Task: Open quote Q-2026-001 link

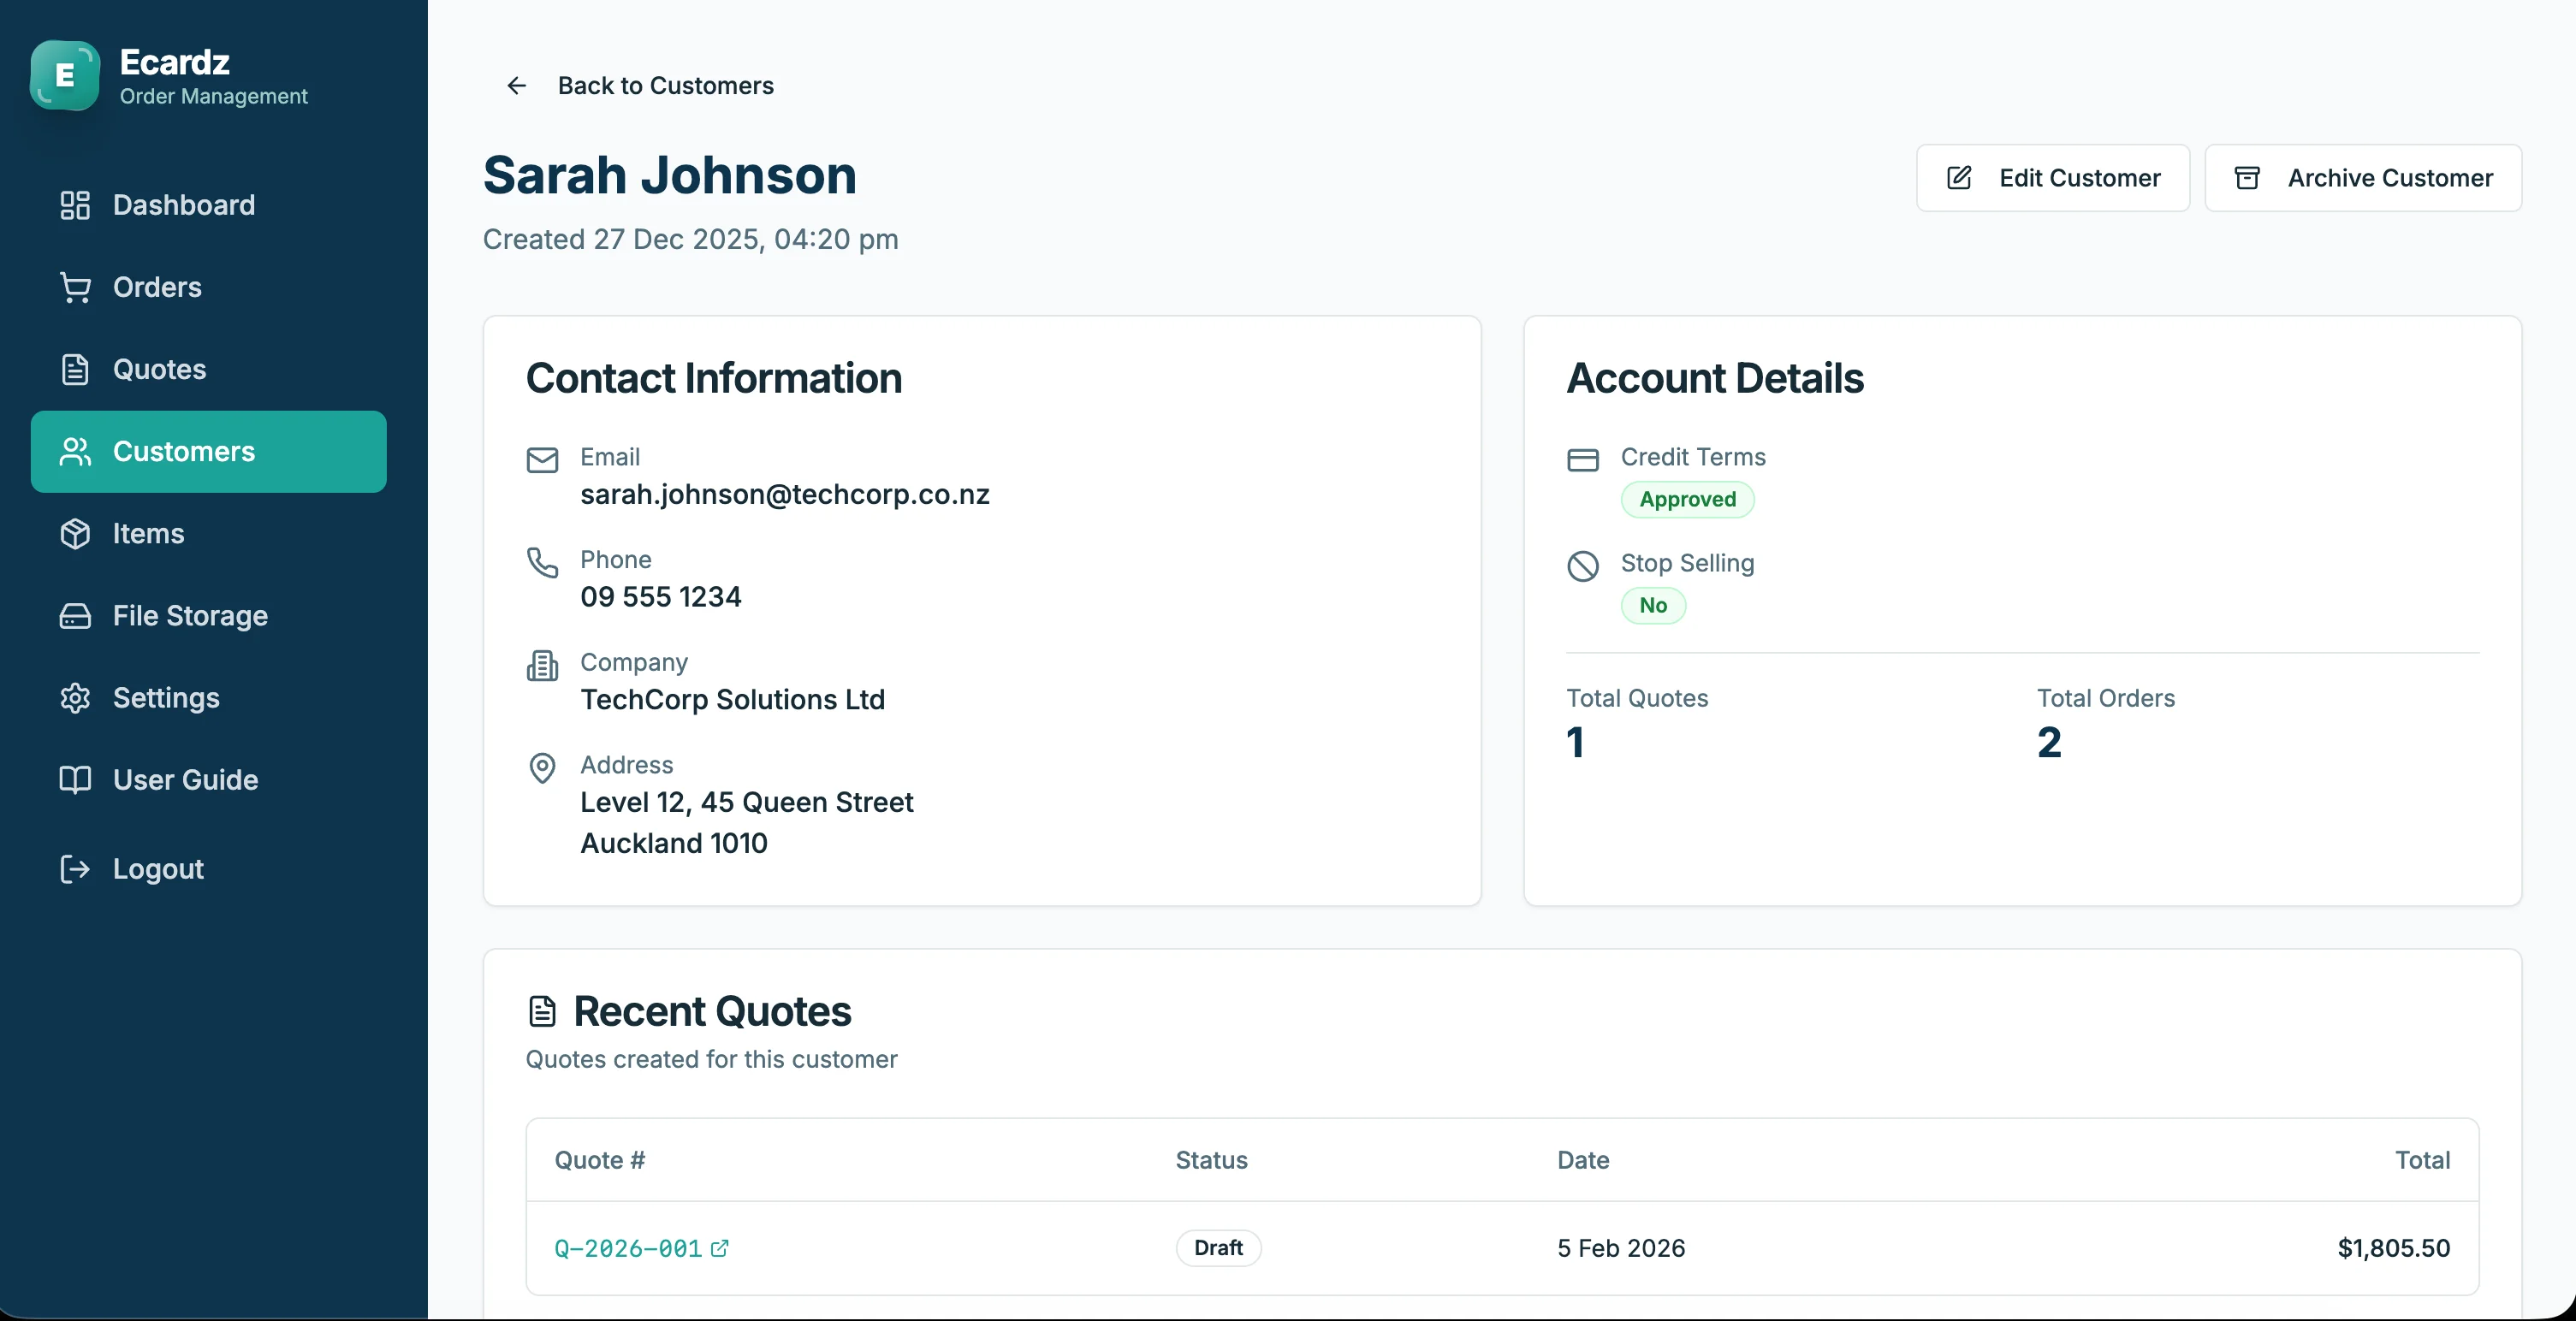Action: pyautogui.click(x=628, y=1248)
